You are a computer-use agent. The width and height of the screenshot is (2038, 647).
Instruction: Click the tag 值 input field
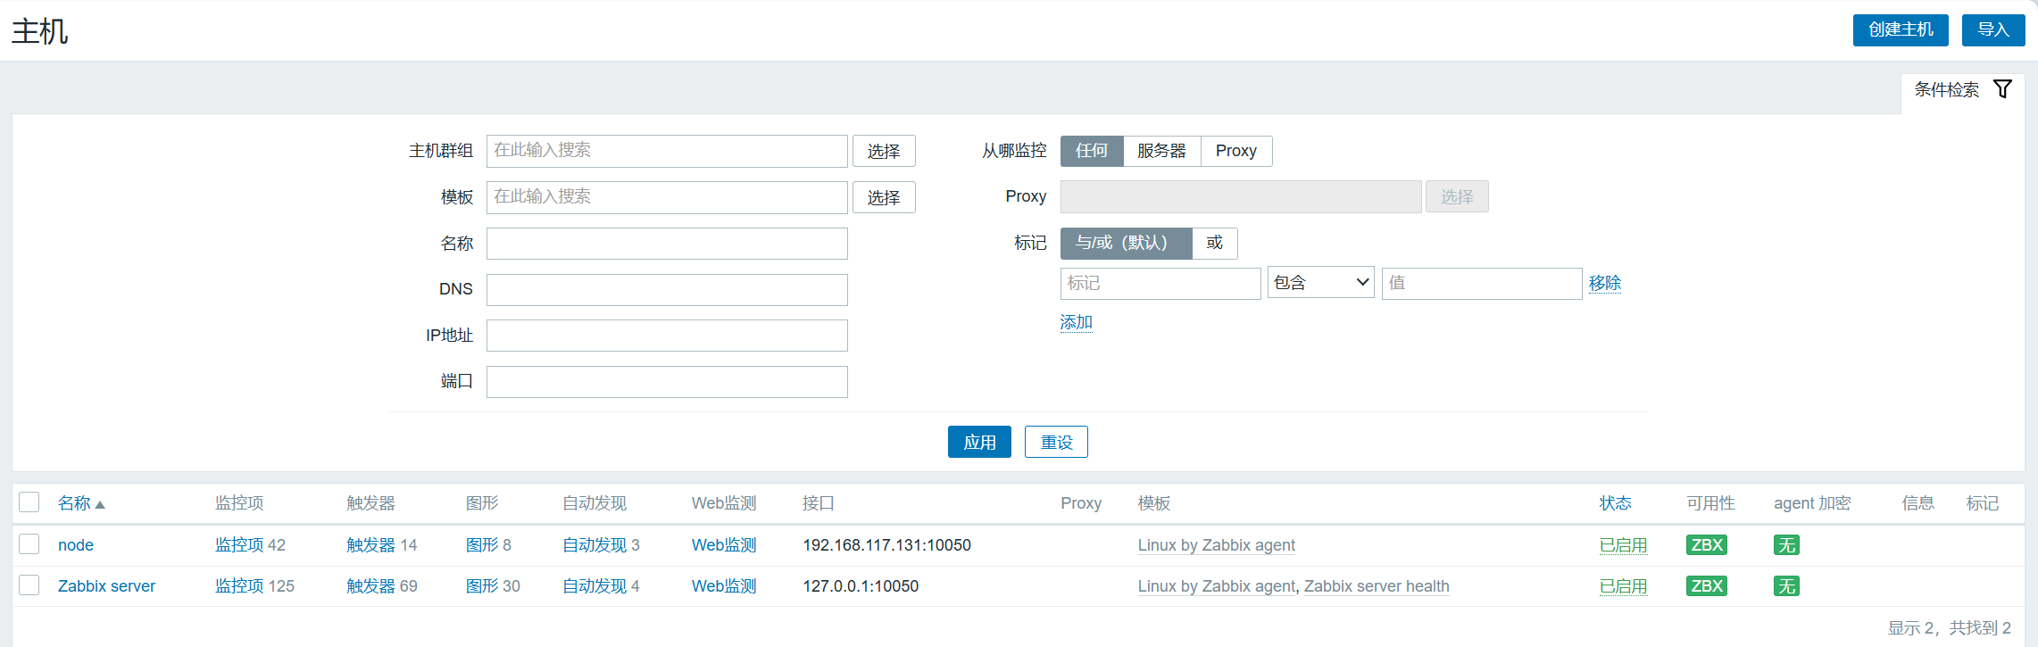(x=1482, y=283)
